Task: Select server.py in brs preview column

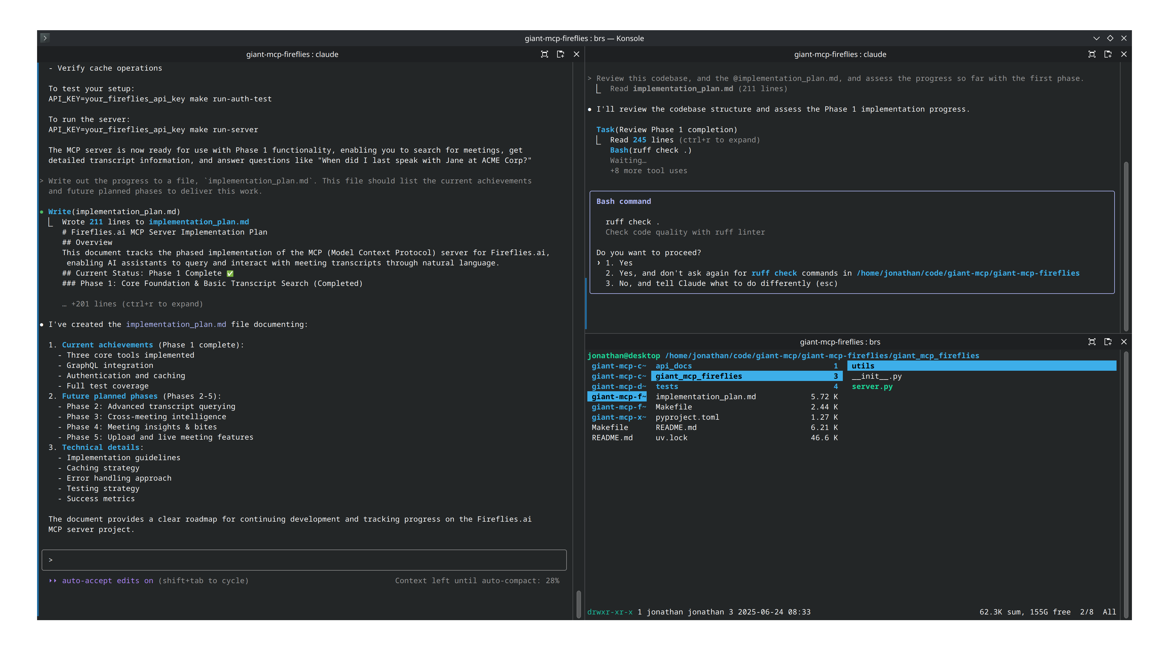Action: tap(872, 386)
